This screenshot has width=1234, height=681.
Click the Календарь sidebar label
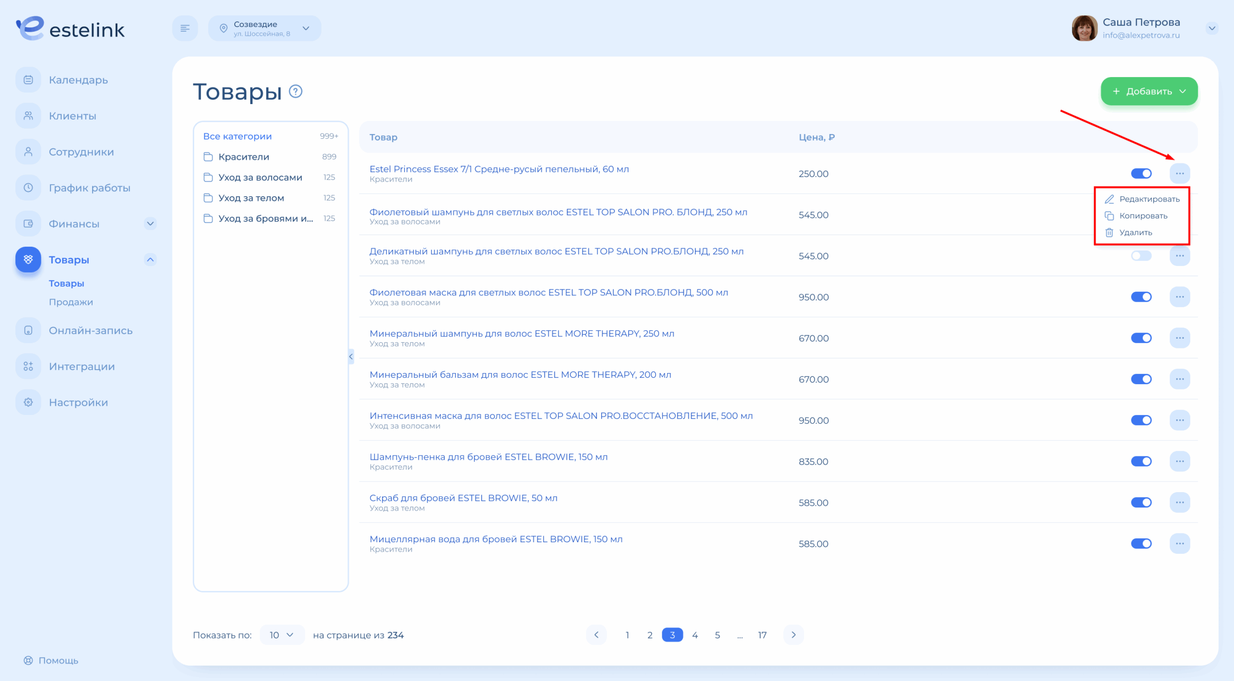click(x=78, y=80)
